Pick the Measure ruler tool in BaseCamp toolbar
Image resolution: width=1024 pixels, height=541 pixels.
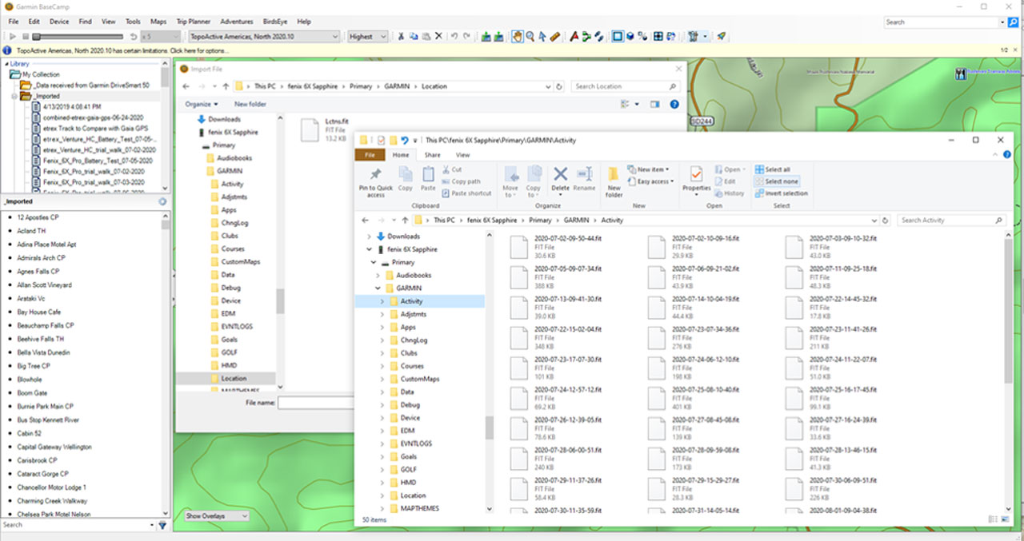tap(555, 37)
